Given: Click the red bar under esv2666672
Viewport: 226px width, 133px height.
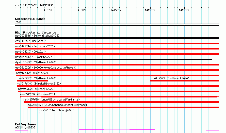Looking at the screenshot, I should tap(123, 107).
